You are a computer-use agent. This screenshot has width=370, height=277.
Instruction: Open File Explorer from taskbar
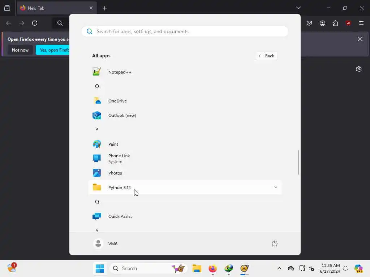[x=197, y=268]
